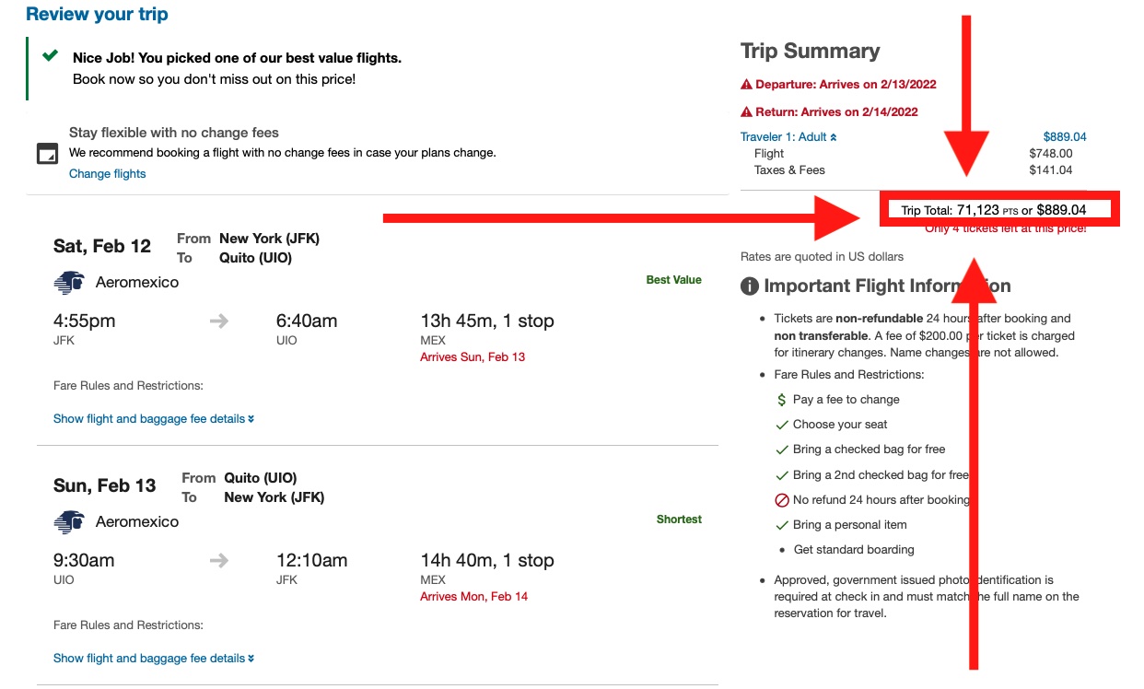Click the checkmark by Choose your seat
This screenshot has height=689, width=1144.
(781, 425)
